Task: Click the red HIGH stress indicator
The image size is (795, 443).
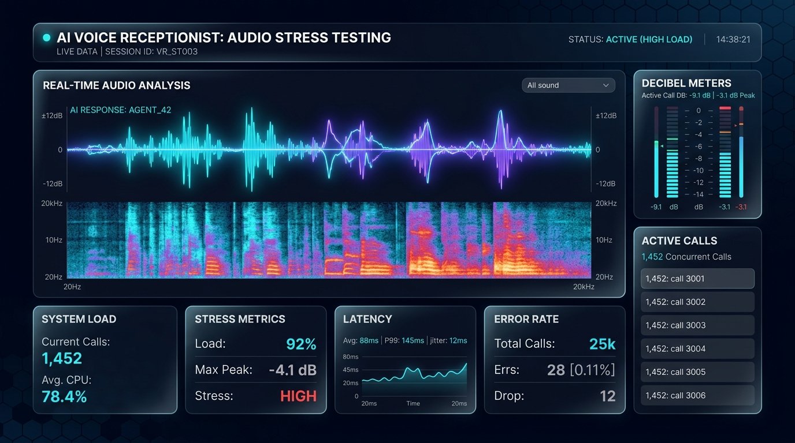Action: tap(298, 396)
